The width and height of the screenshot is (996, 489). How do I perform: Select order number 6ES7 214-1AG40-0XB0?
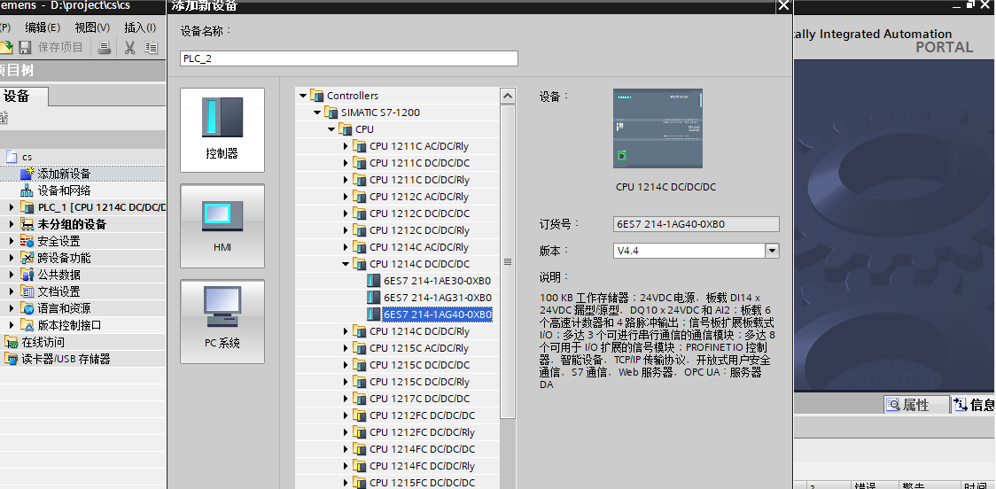pos(437,314)
